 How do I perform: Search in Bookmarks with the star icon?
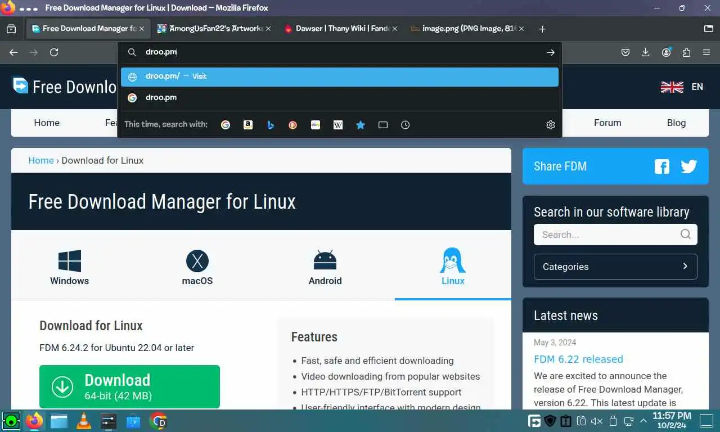click(361, 125)
